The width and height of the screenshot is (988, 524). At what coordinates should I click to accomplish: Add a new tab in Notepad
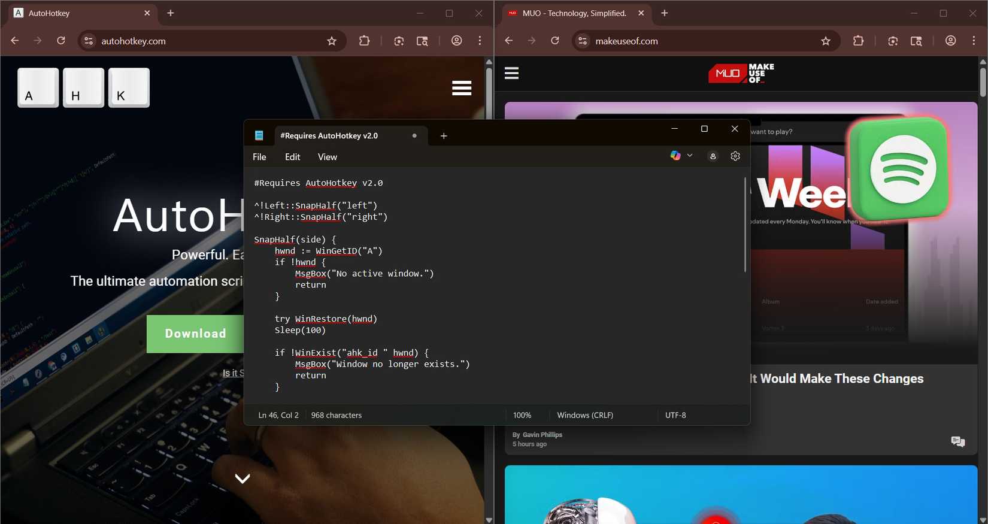pyautogui.click(x=444, y=136)
